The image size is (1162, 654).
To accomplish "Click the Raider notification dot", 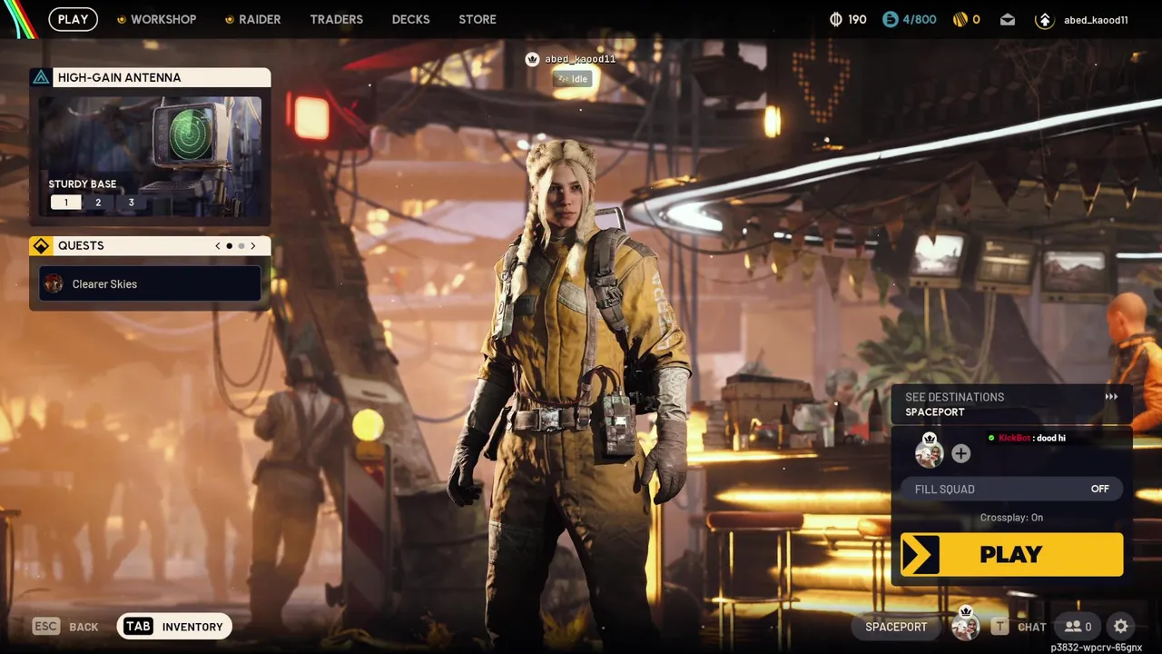I will pos(230,19).
